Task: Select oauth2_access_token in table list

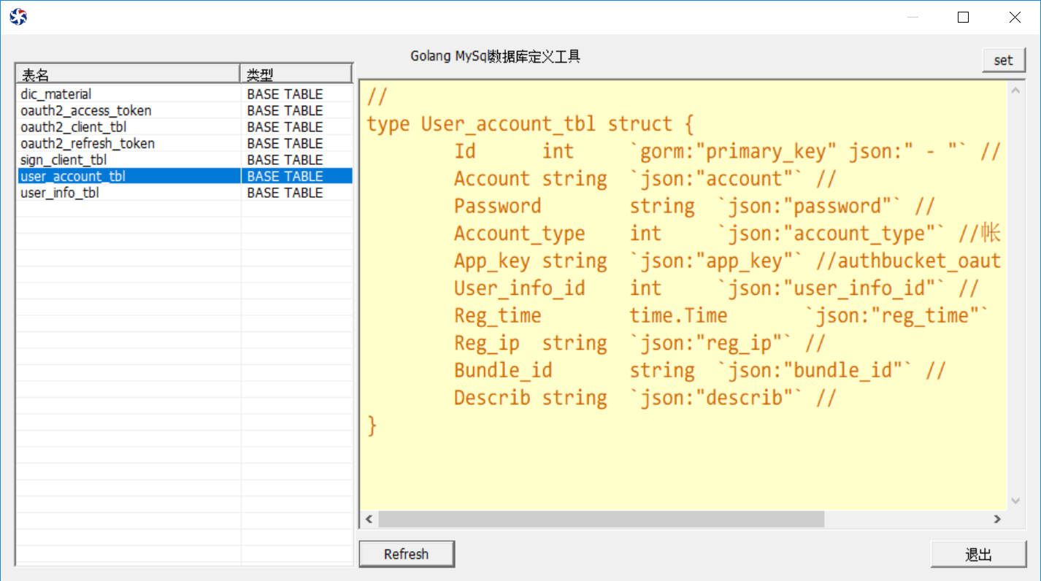Action: click(86, 111)
